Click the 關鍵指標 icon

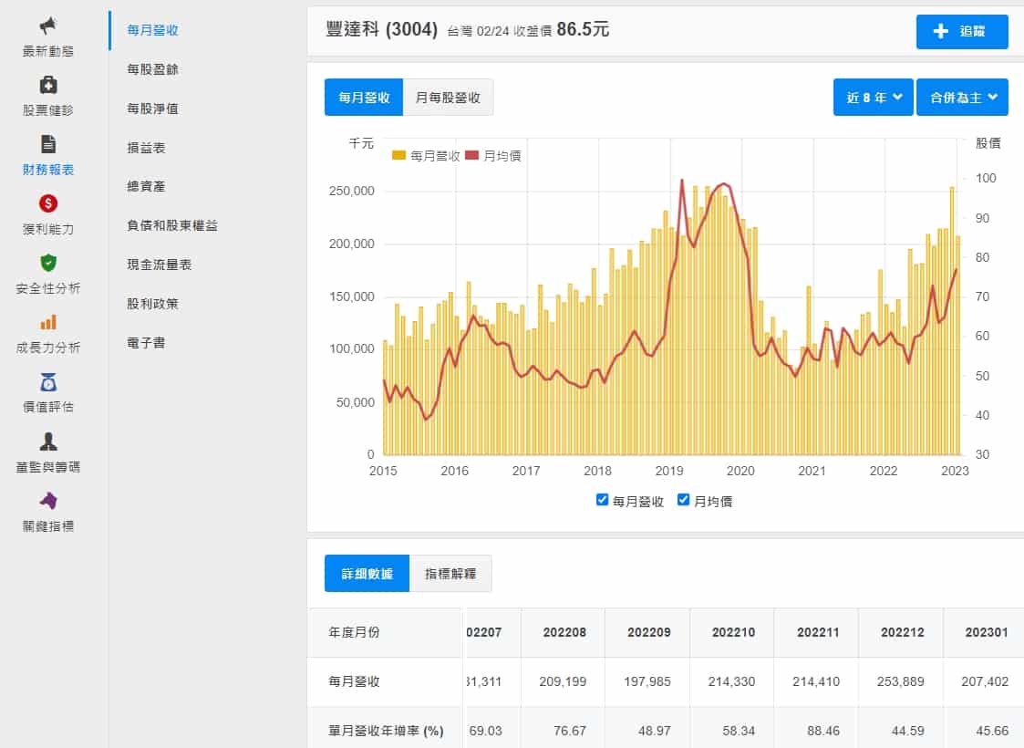[x=48, y=501]
